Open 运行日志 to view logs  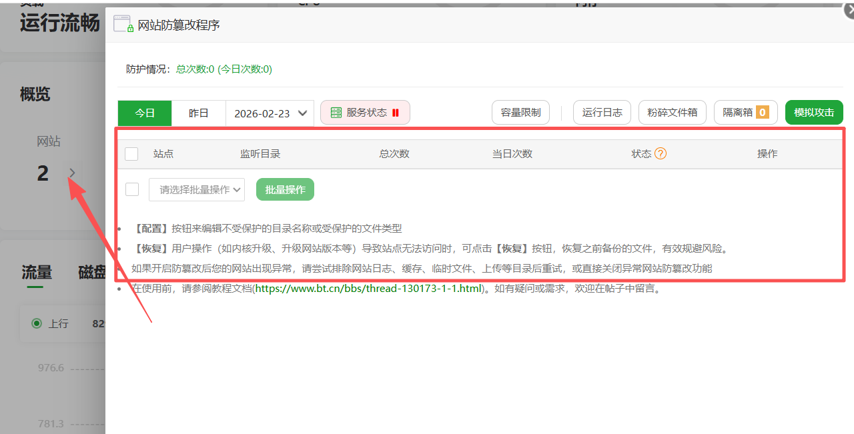click(x=601, y=112)
